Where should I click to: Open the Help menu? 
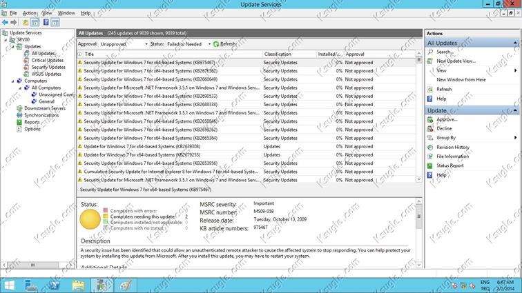coord(86,13)
